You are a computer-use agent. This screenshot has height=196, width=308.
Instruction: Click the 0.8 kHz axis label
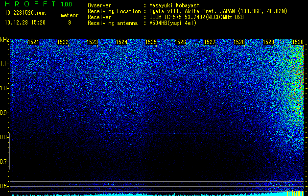click(x=4, y=137)
